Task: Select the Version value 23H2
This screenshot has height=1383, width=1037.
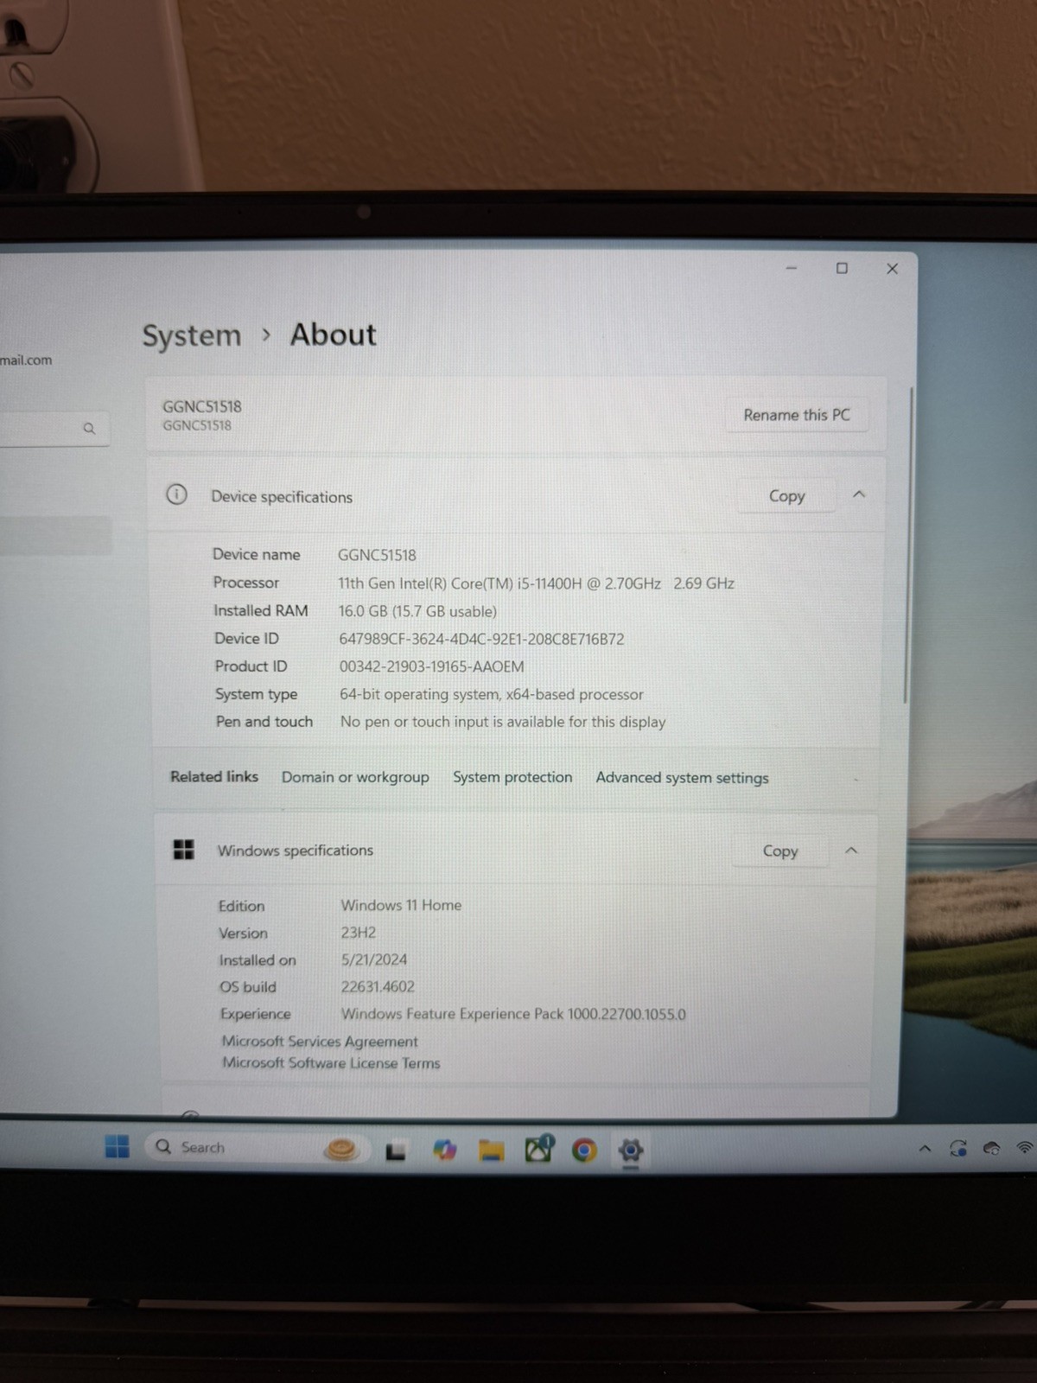Action: pos(358,933)
